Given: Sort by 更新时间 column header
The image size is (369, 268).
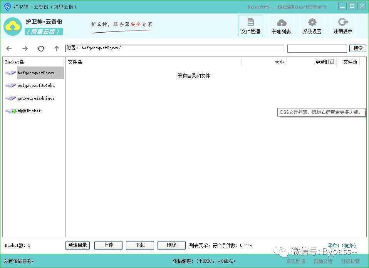Looking at the screenshot, I should (x=325, y=62).
